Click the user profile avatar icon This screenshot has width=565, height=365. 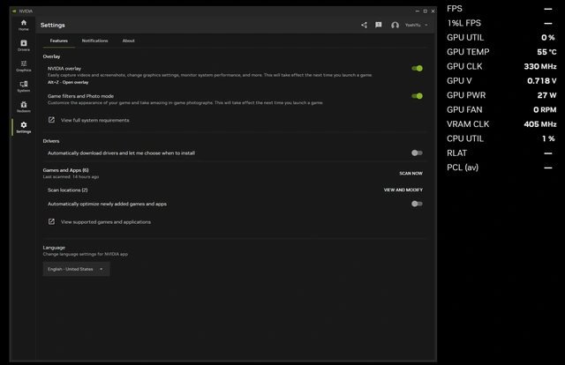pos(395,26)
